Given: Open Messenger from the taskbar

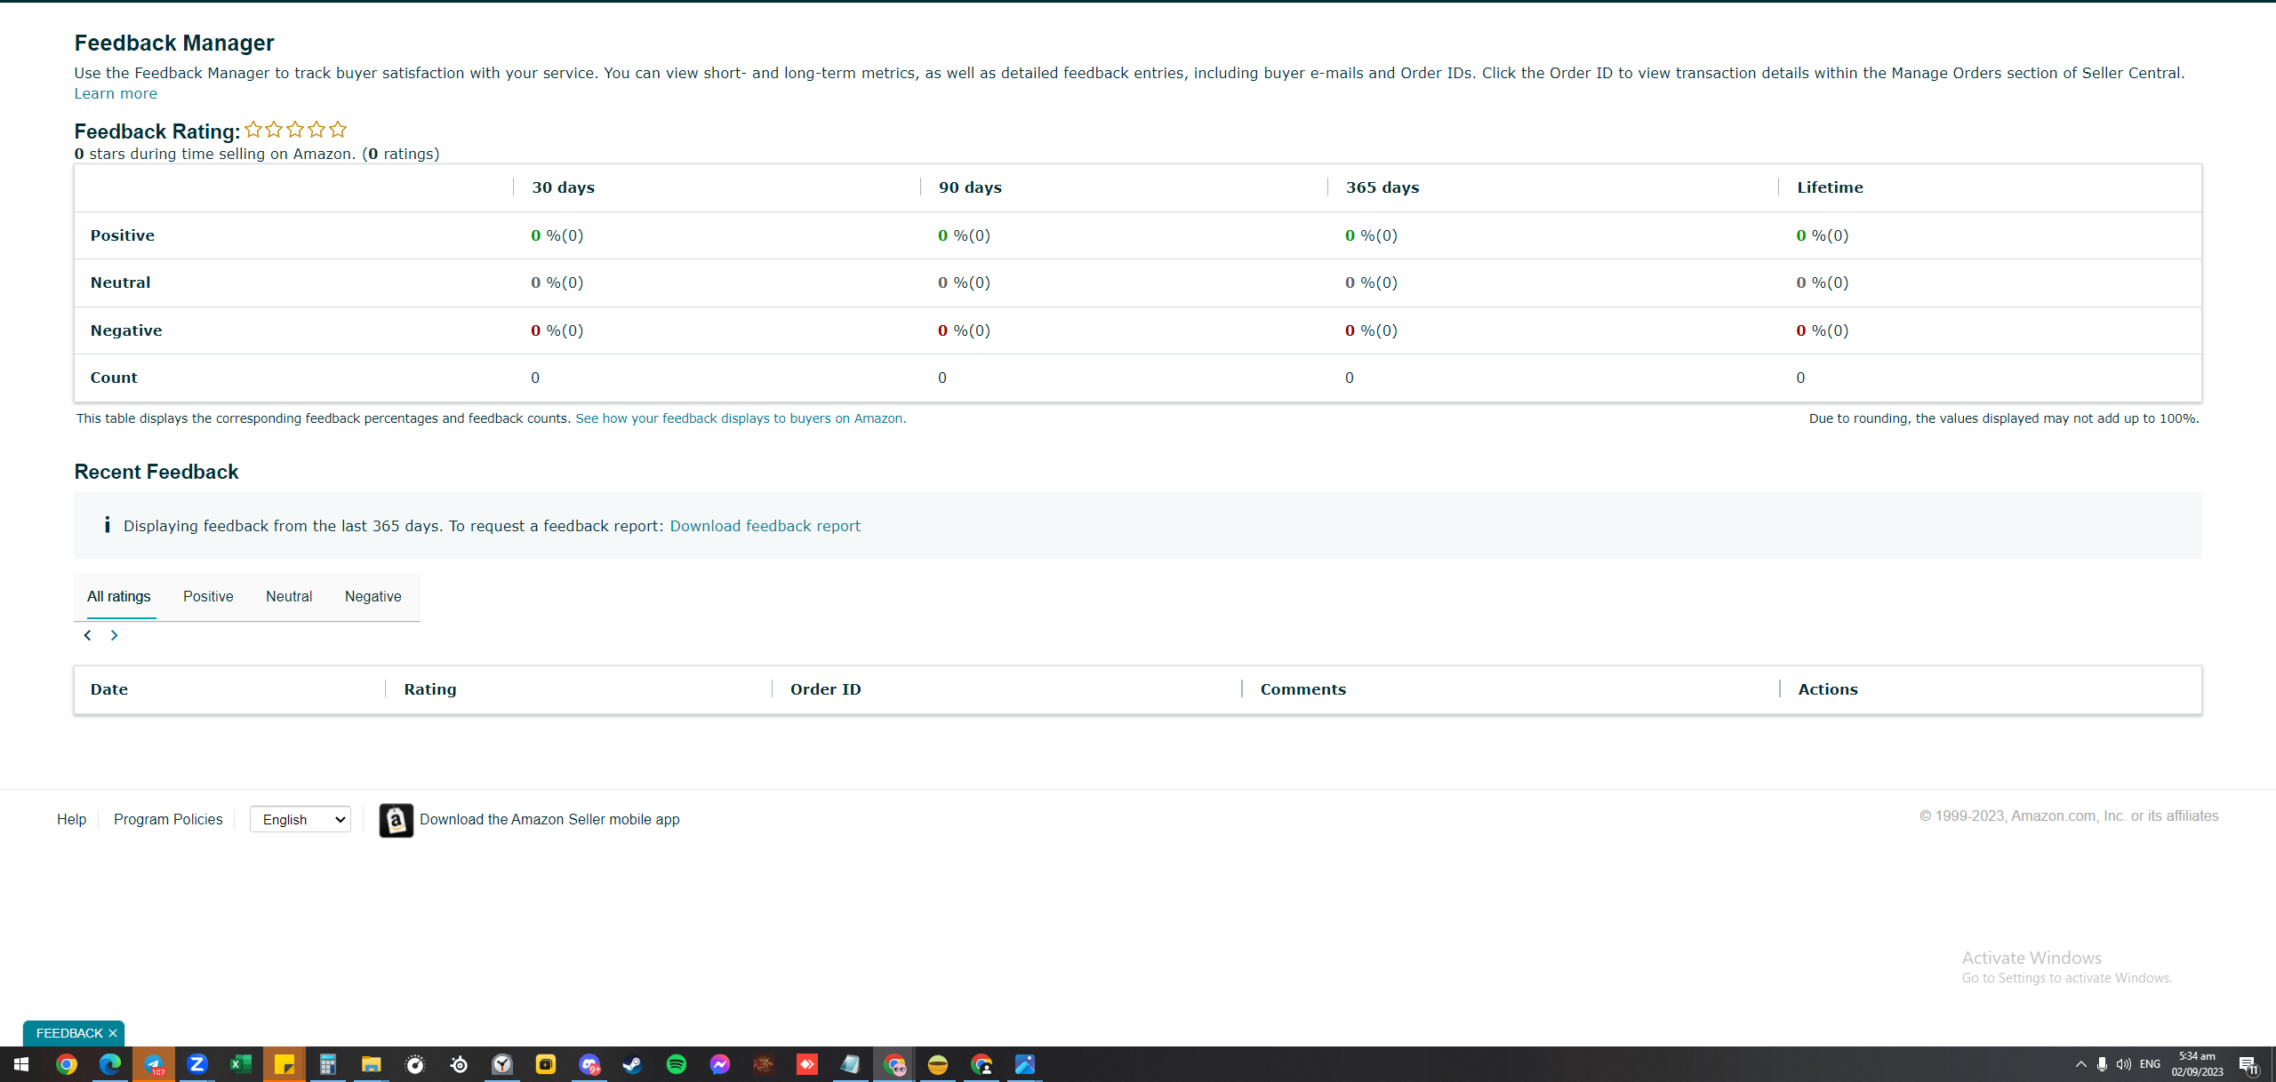Looking at the screenshot, I should click(720, 1064).
